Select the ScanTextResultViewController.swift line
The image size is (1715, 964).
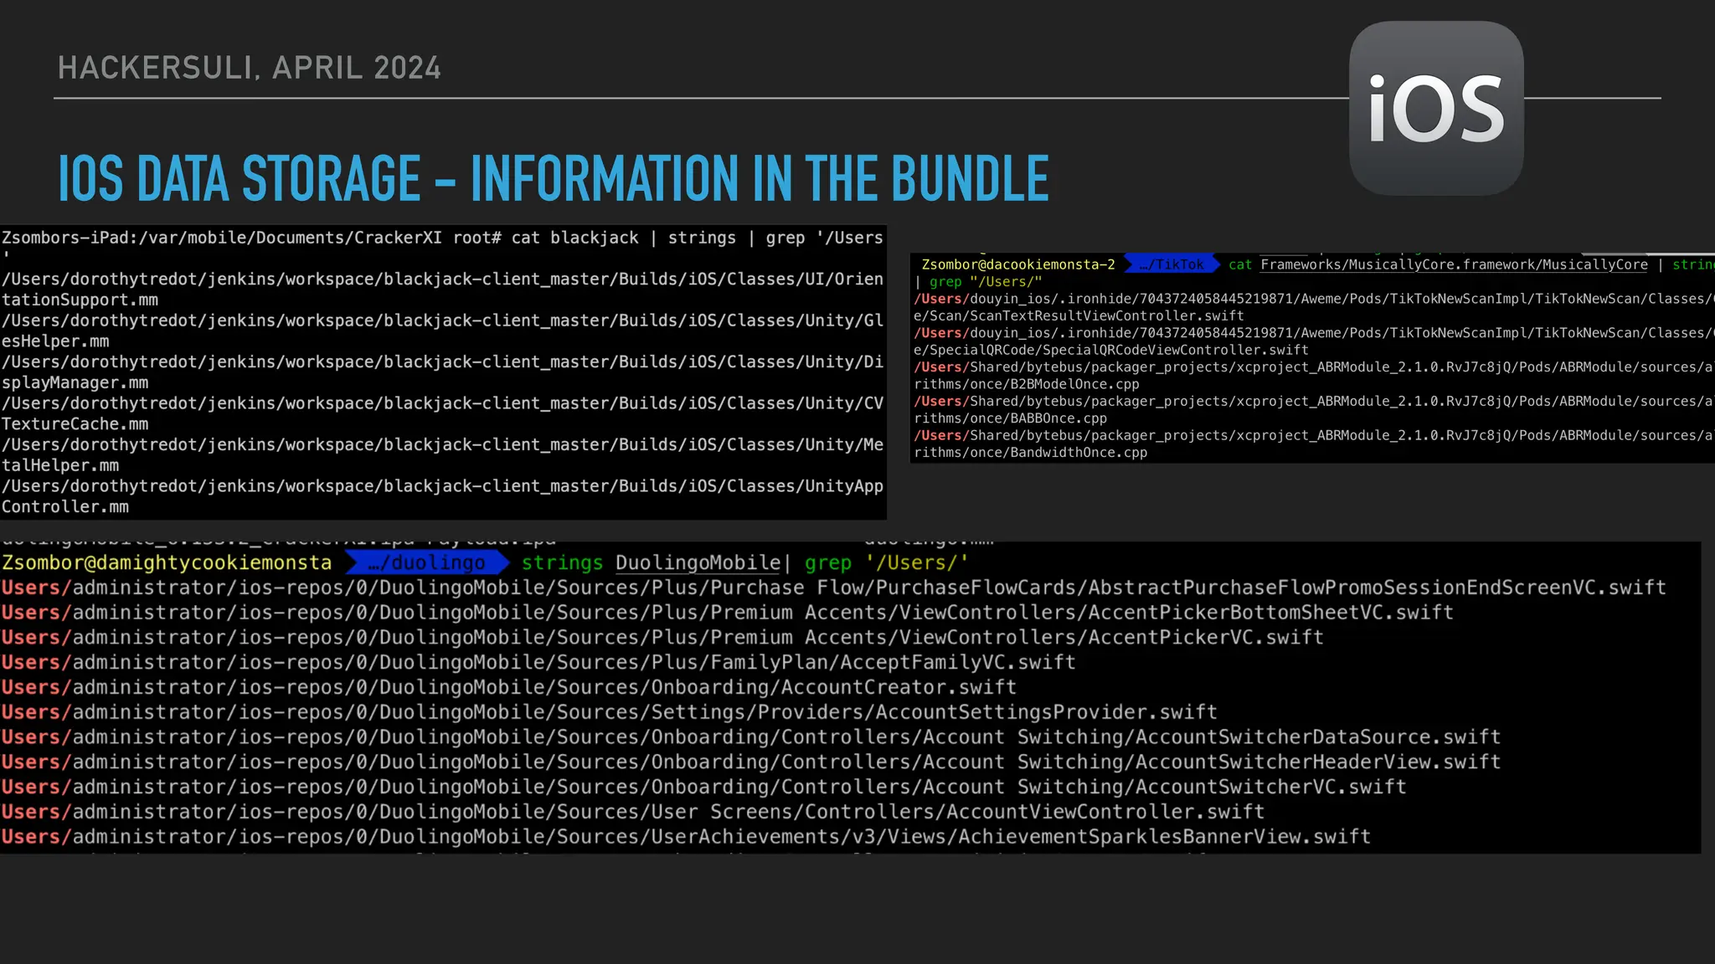click(1314, 307)
